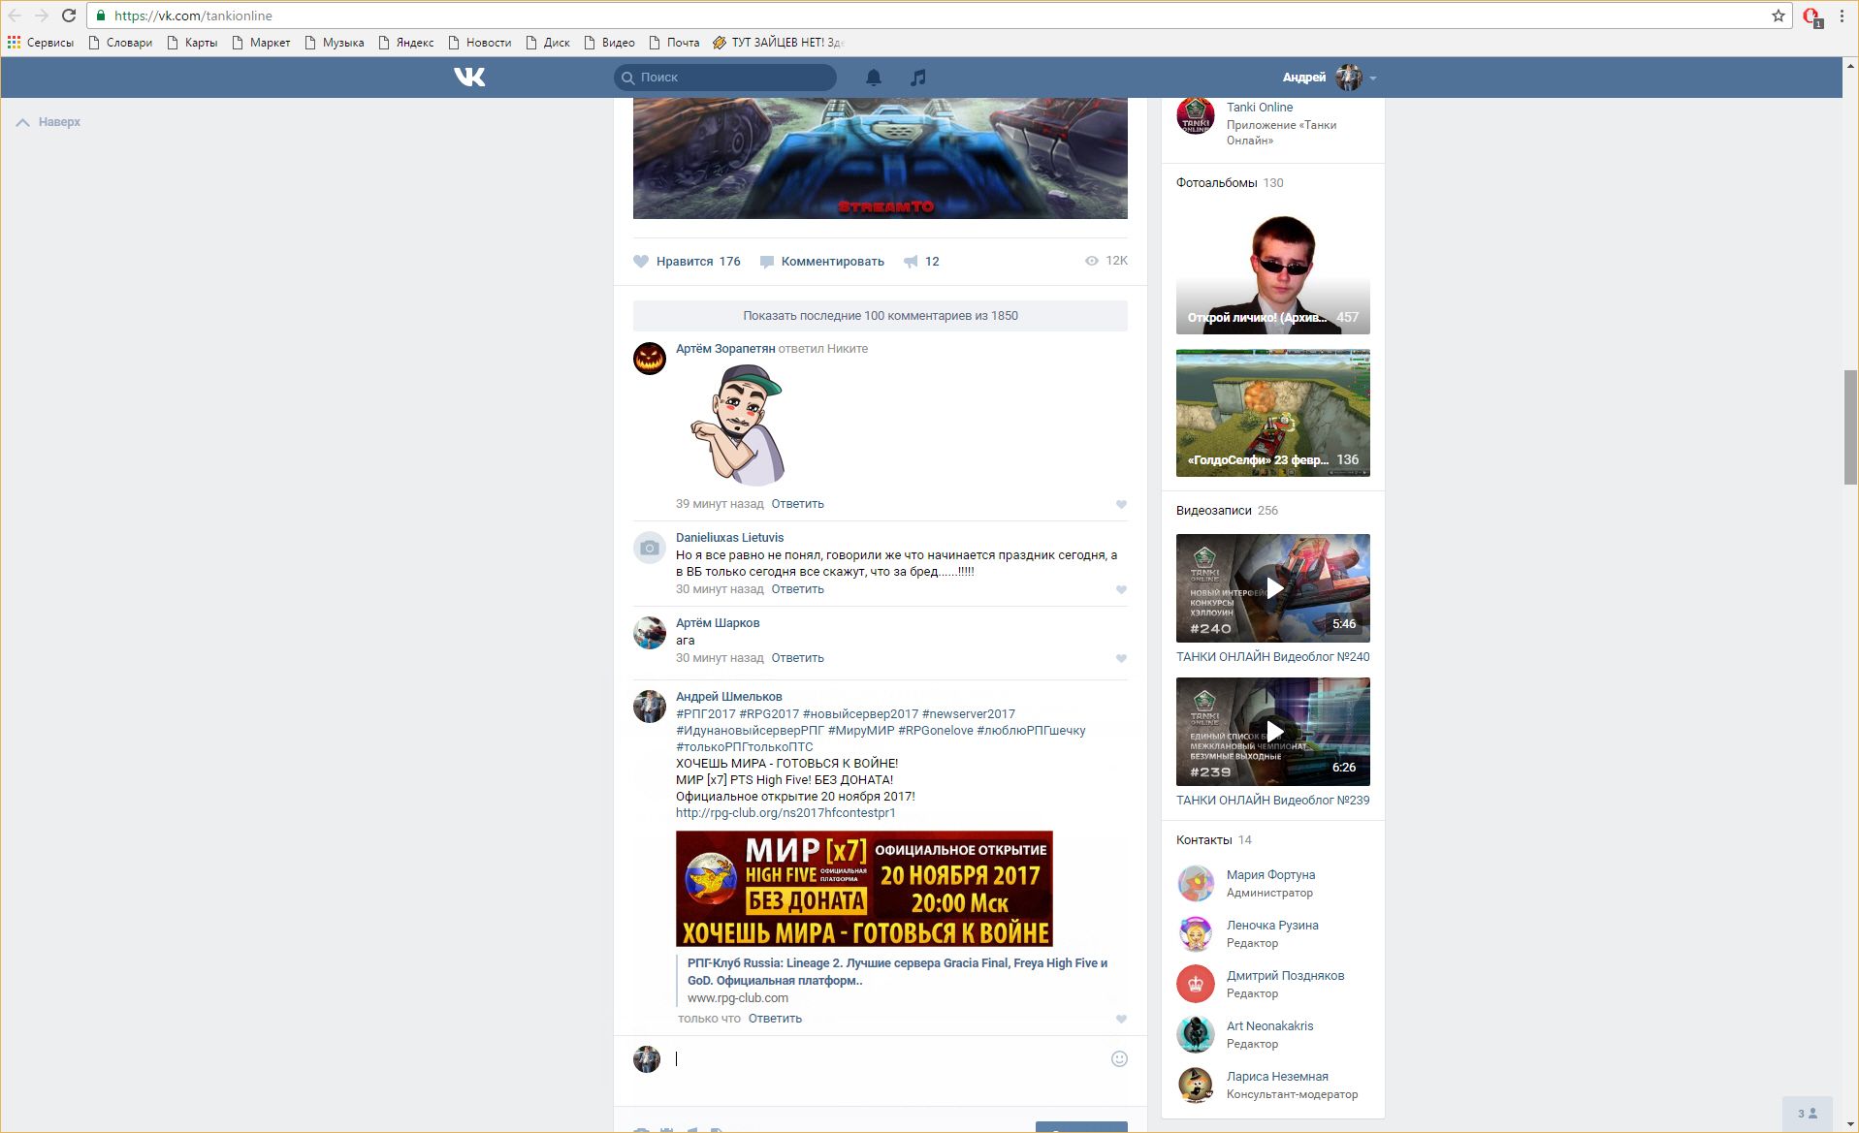Image resolution: width=1859 pixels, height=1133 pixels.
Task: Click the share megaphone icon
Action: 911,262
